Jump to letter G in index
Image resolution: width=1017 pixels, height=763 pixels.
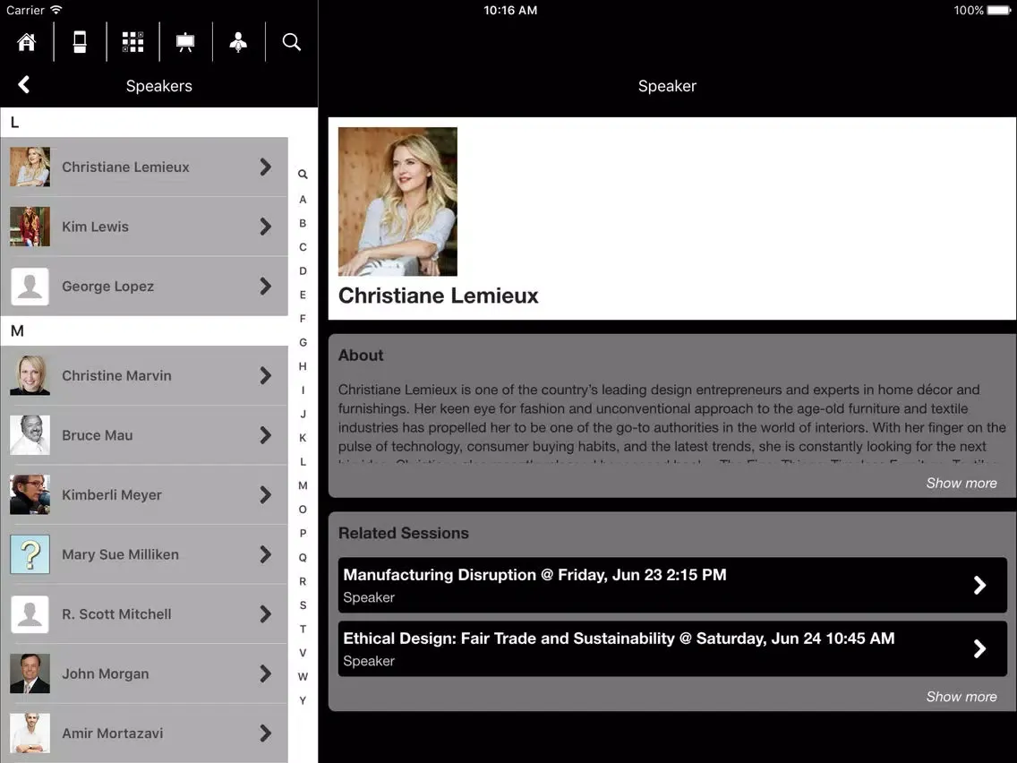[x=303, y=343]
